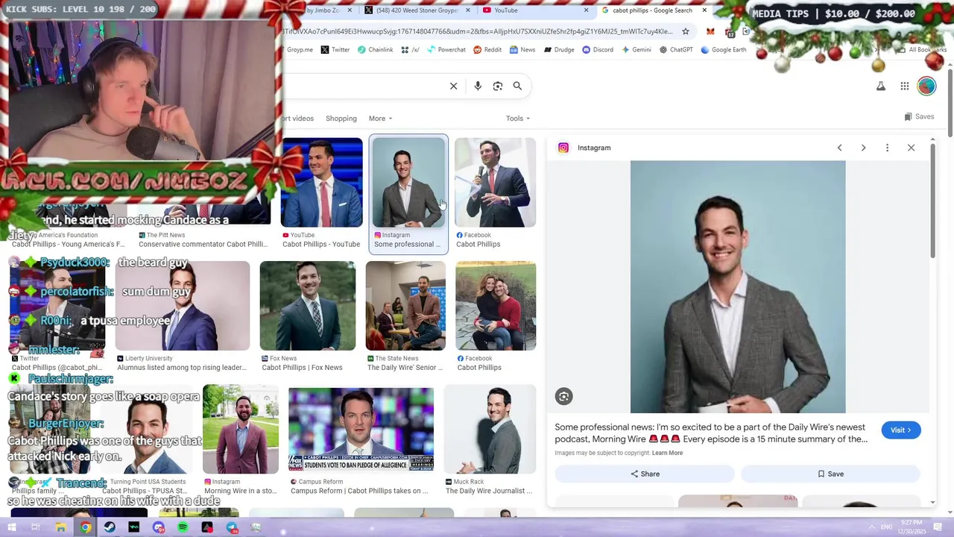Open the Gemini bookmark
Image resolution: width=954 pixels, height=537 pixels.
pos(636,50)
